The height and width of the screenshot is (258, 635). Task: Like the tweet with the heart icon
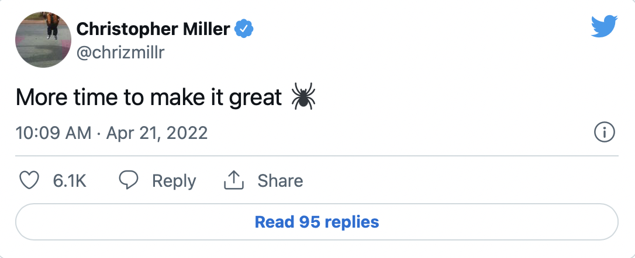pyautogui.click(x=29, y=181)
